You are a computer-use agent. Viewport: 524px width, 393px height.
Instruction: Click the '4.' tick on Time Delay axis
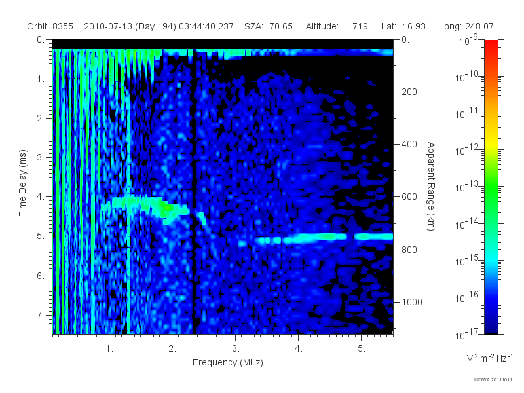pos(41,197)
